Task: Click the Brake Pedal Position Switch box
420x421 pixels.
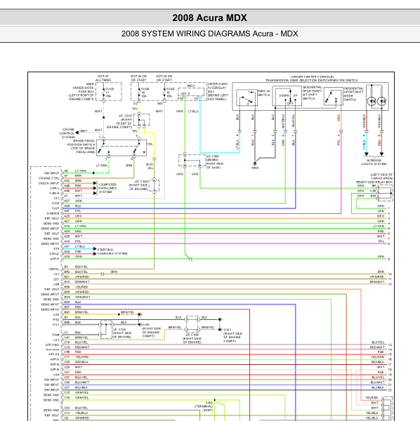Action: pyautogui.click(x=122, y=147)
